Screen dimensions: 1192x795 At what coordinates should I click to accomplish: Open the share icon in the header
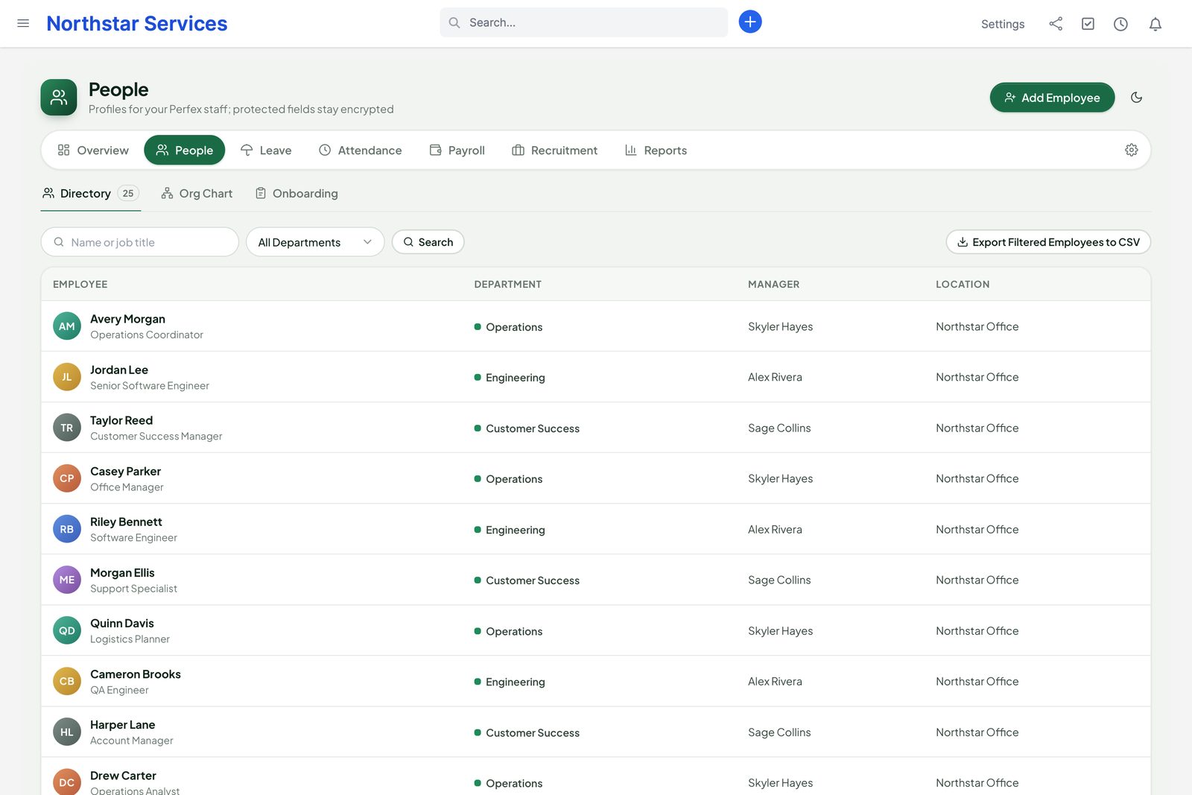point(1056,24)
